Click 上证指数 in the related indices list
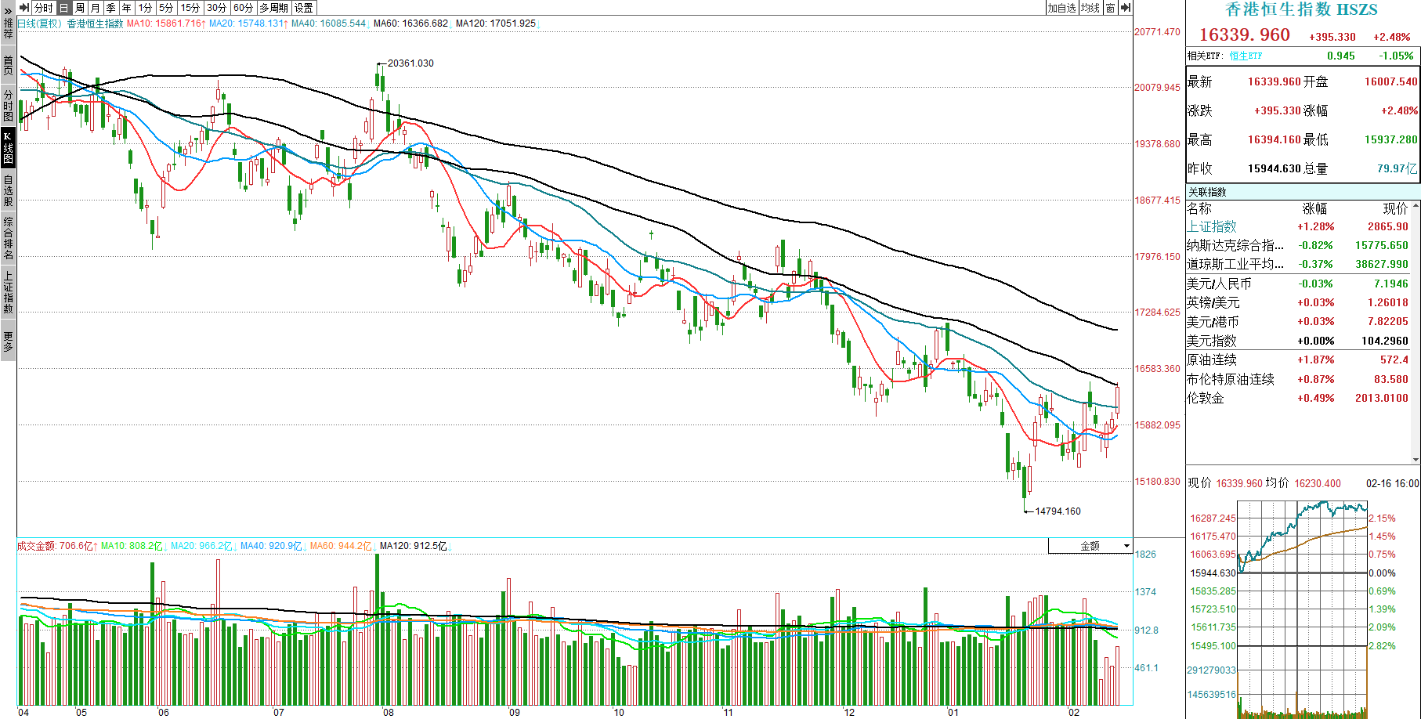The height and width of the screenshot is (719, 1421). (1211, 226)
